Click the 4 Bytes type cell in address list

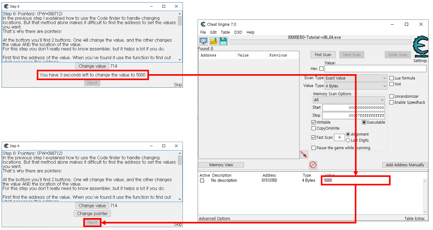click(309, 180)
